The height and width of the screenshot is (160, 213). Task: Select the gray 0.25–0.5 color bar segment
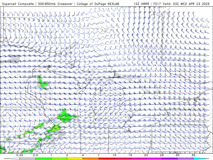coord(27,159)
